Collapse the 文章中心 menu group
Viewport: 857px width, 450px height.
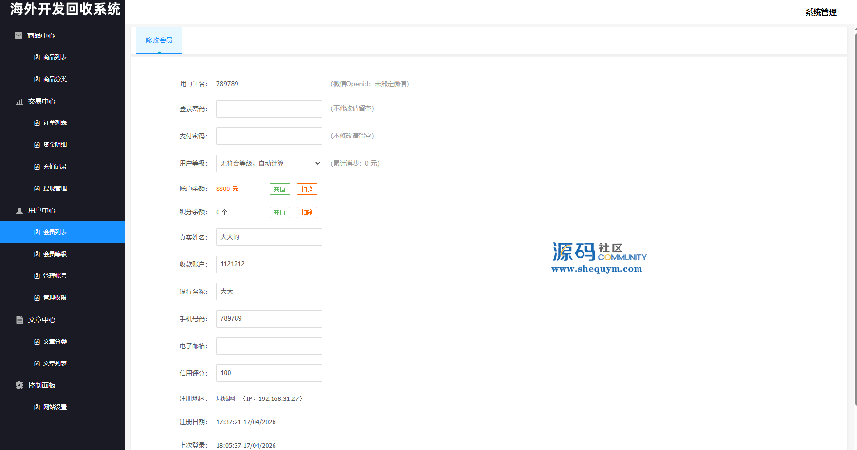tap(42, 320)
